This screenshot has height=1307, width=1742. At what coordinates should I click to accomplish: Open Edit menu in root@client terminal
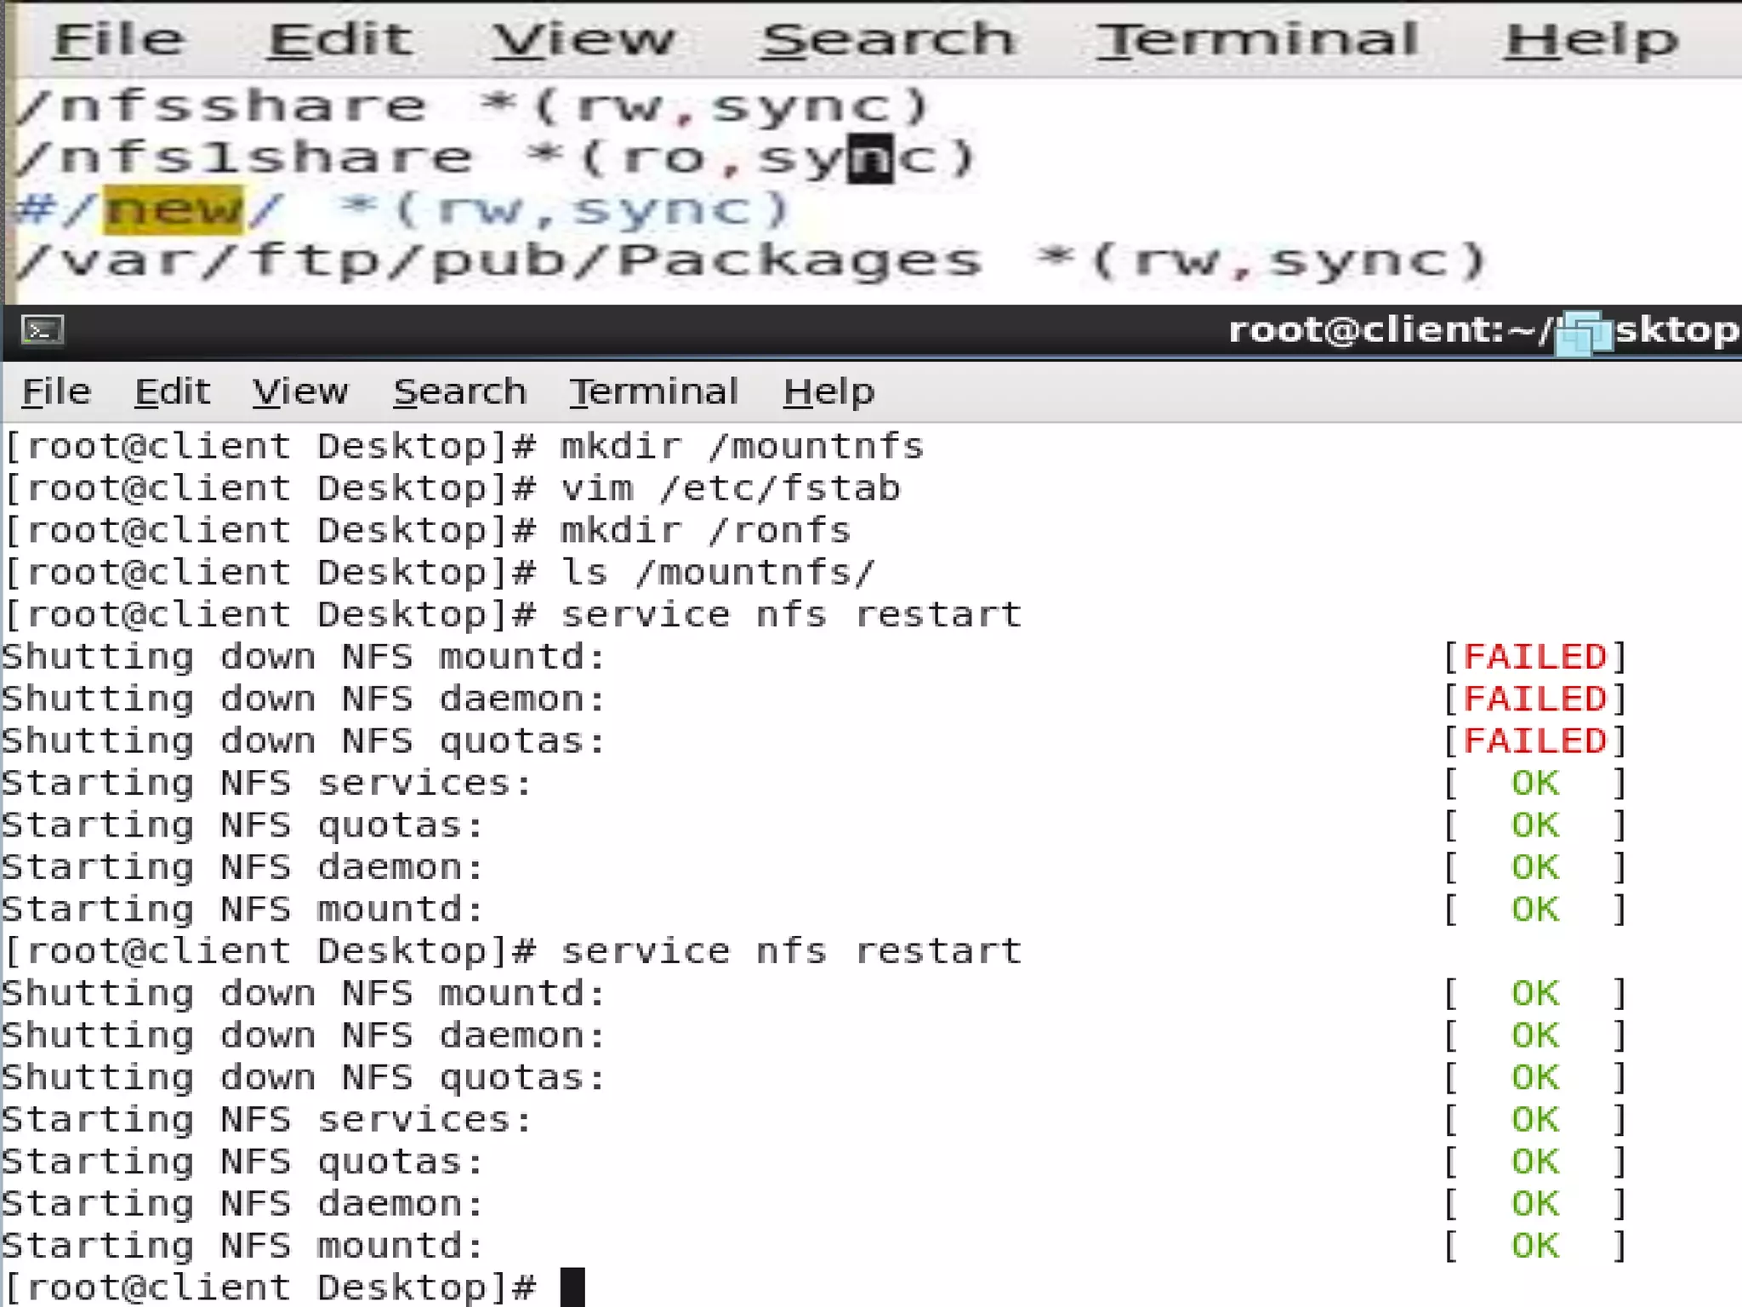(172, 392)
